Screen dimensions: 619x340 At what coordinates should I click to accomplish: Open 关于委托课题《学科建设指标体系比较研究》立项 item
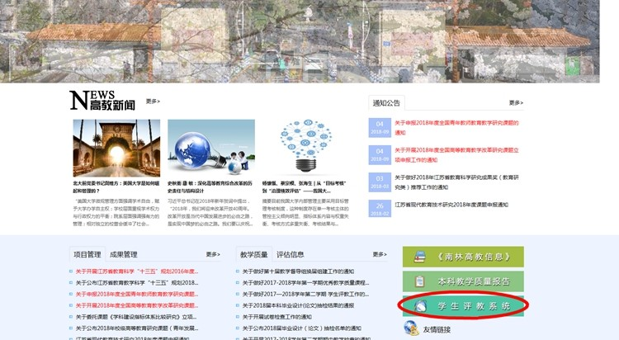click(136, 317)
